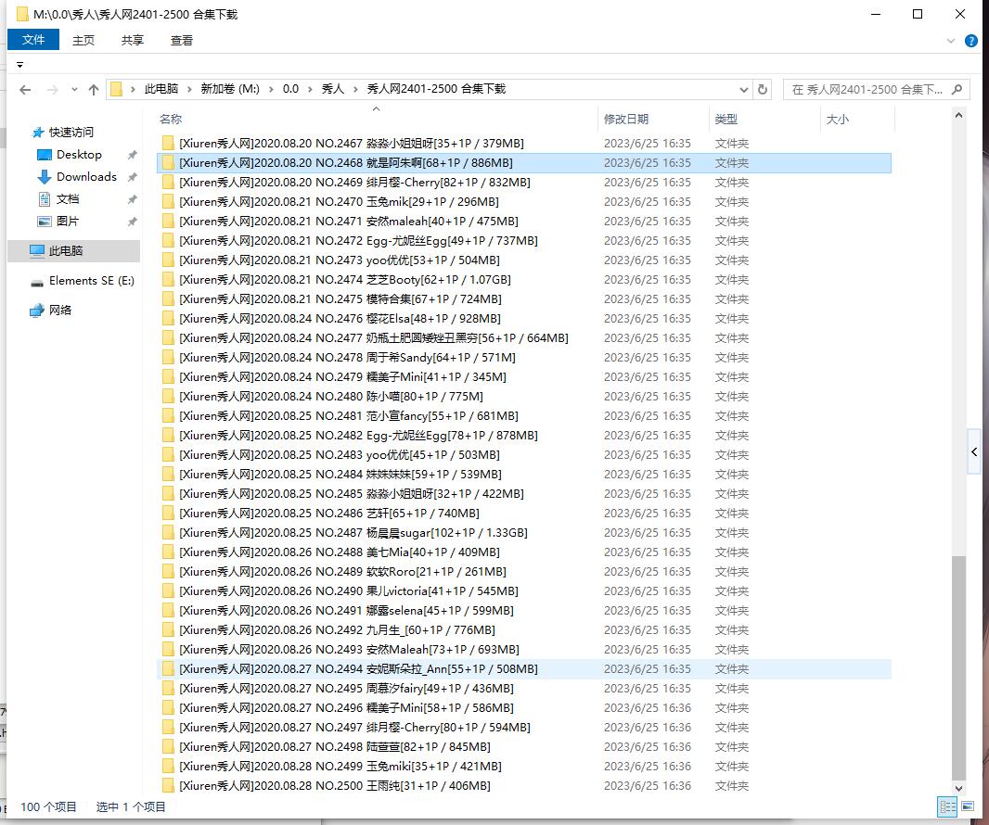Open the 文件 menu
The height and width of the screenshot is (825, 989).
pos(33,40)
